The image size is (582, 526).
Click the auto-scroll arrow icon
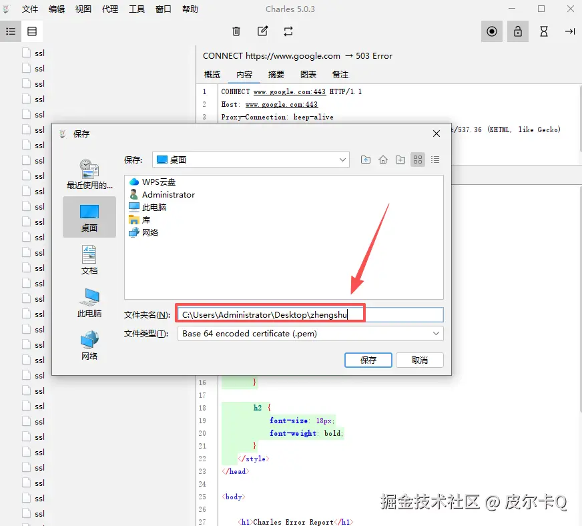[570, 31]
